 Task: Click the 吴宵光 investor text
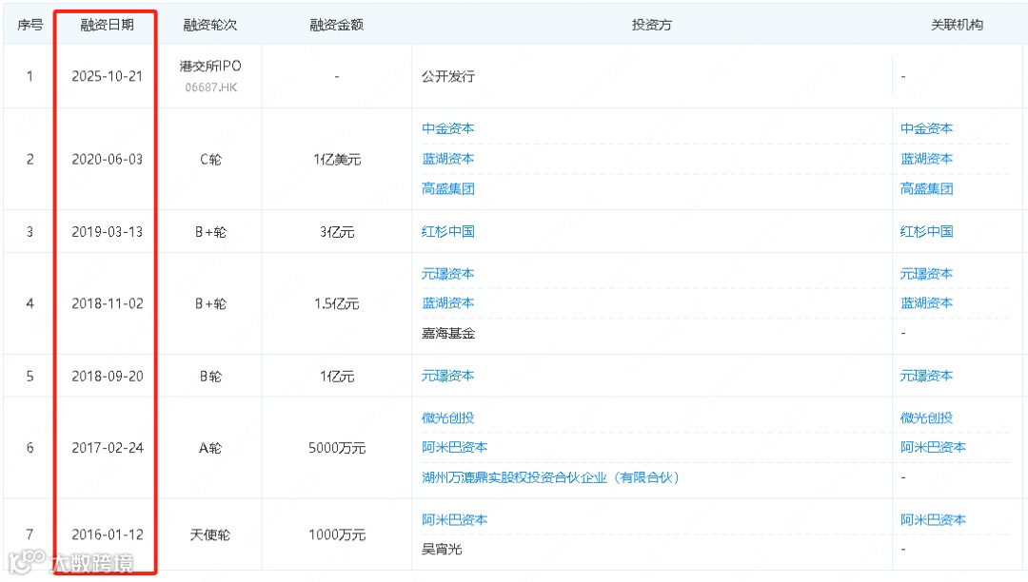[442, 550]
